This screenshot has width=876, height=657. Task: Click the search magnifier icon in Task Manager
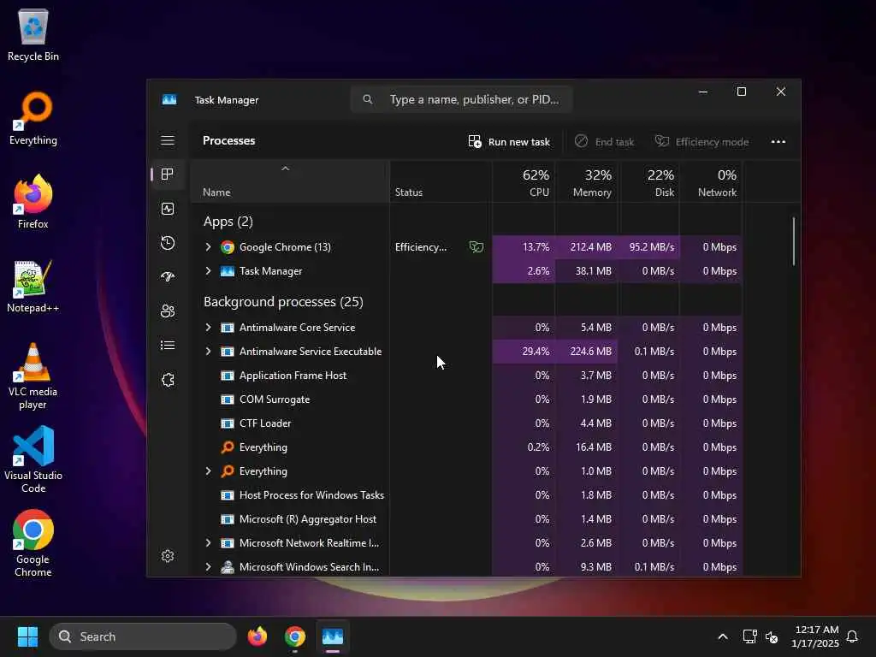coord(367,99)
